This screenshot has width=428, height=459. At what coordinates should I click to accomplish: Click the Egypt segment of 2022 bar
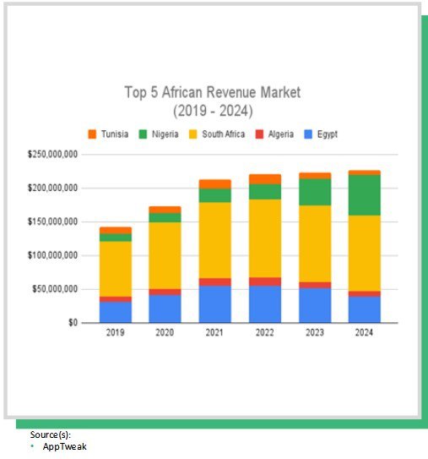click(x=265, y=304)
